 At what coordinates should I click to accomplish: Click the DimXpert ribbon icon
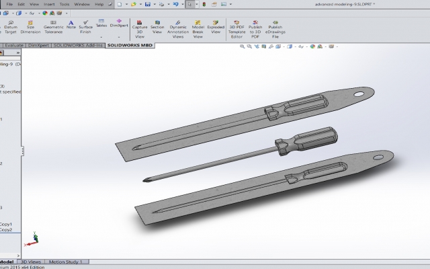coord(119,23)
